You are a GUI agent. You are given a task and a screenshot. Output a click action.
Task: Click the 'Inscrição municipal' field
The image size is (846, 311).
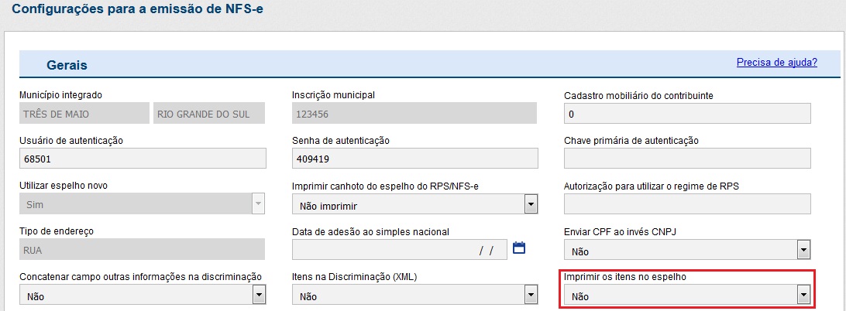tap(414, 114)
